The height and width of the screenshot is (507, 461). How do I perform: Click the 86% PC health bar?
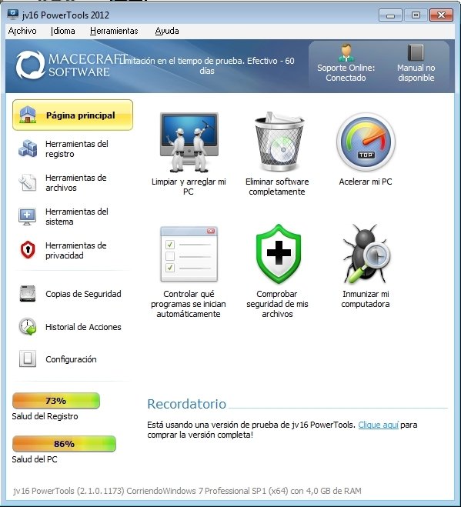[64, 444]
